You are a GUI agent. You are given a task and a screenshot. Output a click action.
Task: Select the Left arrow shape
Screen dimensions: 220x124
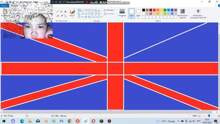pos(96,14)
